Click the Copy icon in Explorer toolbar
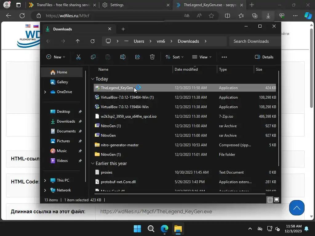 [x=93, y=57]
